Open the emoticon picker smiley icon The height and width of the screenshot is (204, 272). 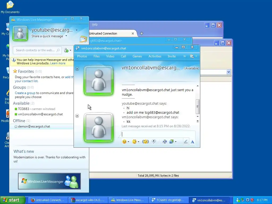click(x=124, y=142)
